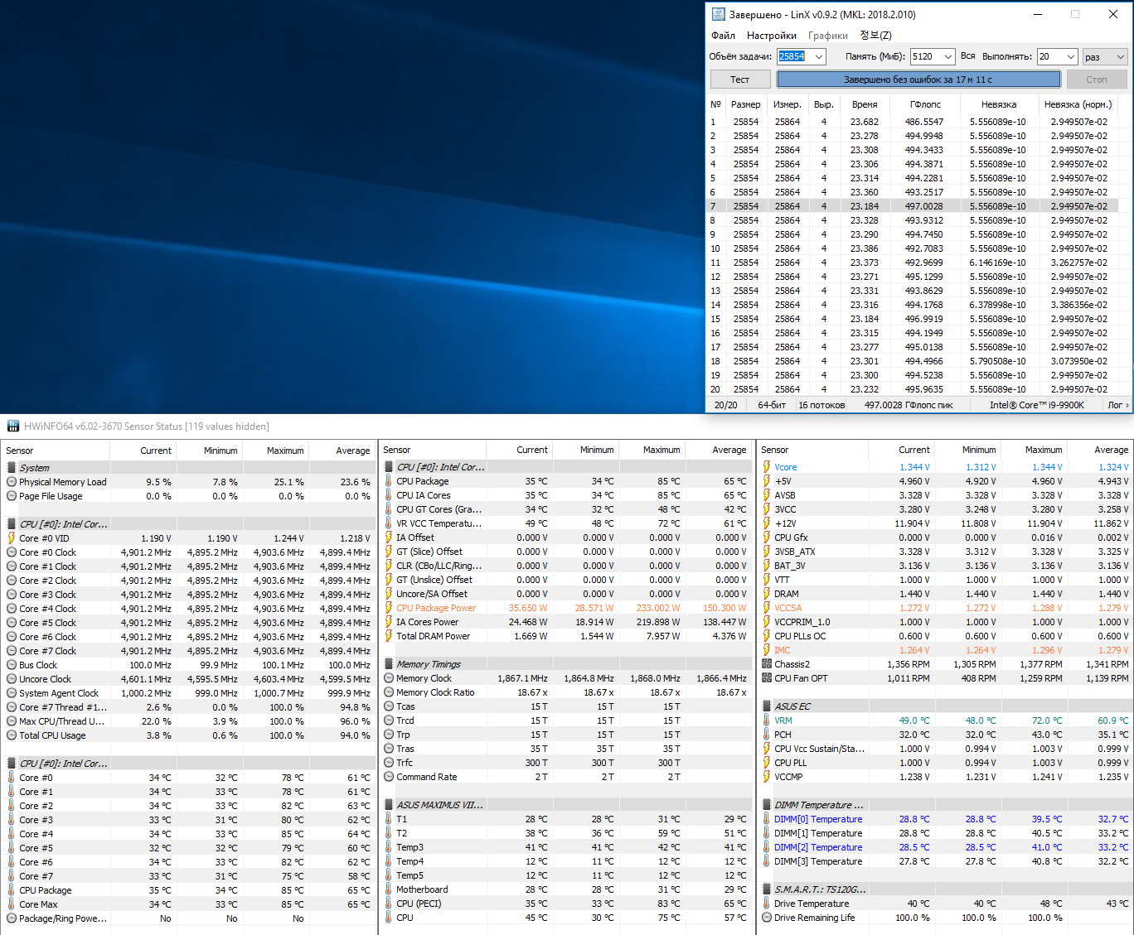1134x935 pixels.
Task: Click the fan icon next to Chassis2
Action: [x=767, y=664]
